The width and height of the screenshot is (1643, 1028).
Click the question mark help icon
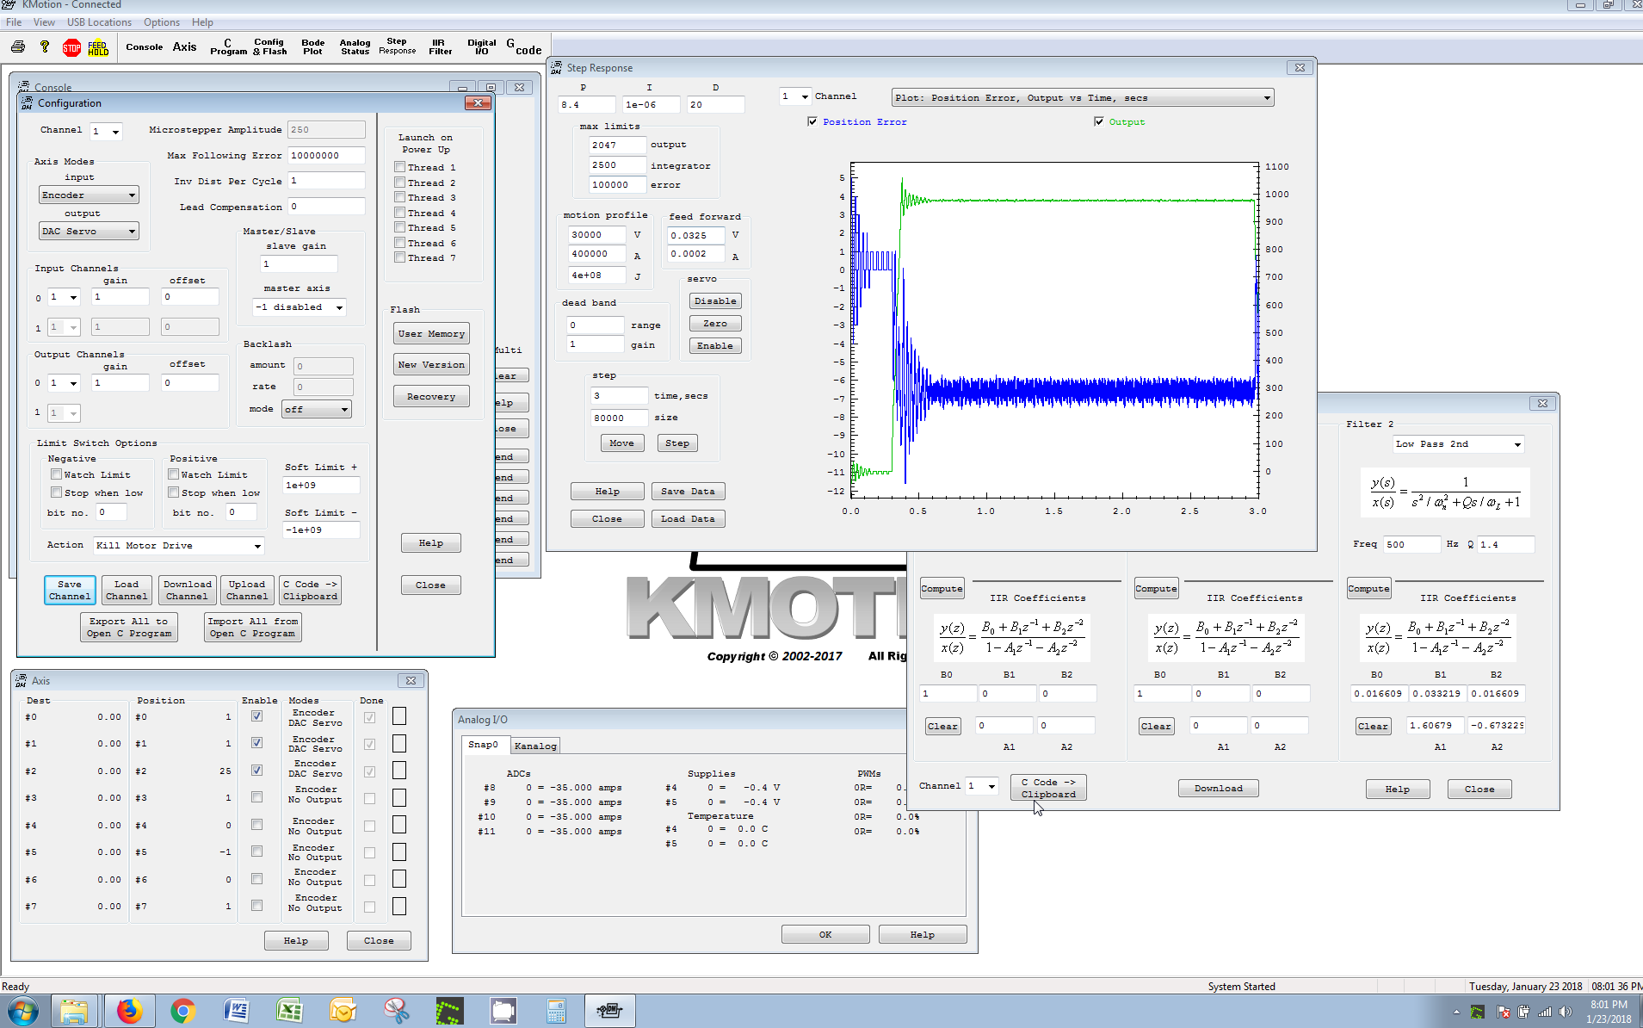coord(45,47)
